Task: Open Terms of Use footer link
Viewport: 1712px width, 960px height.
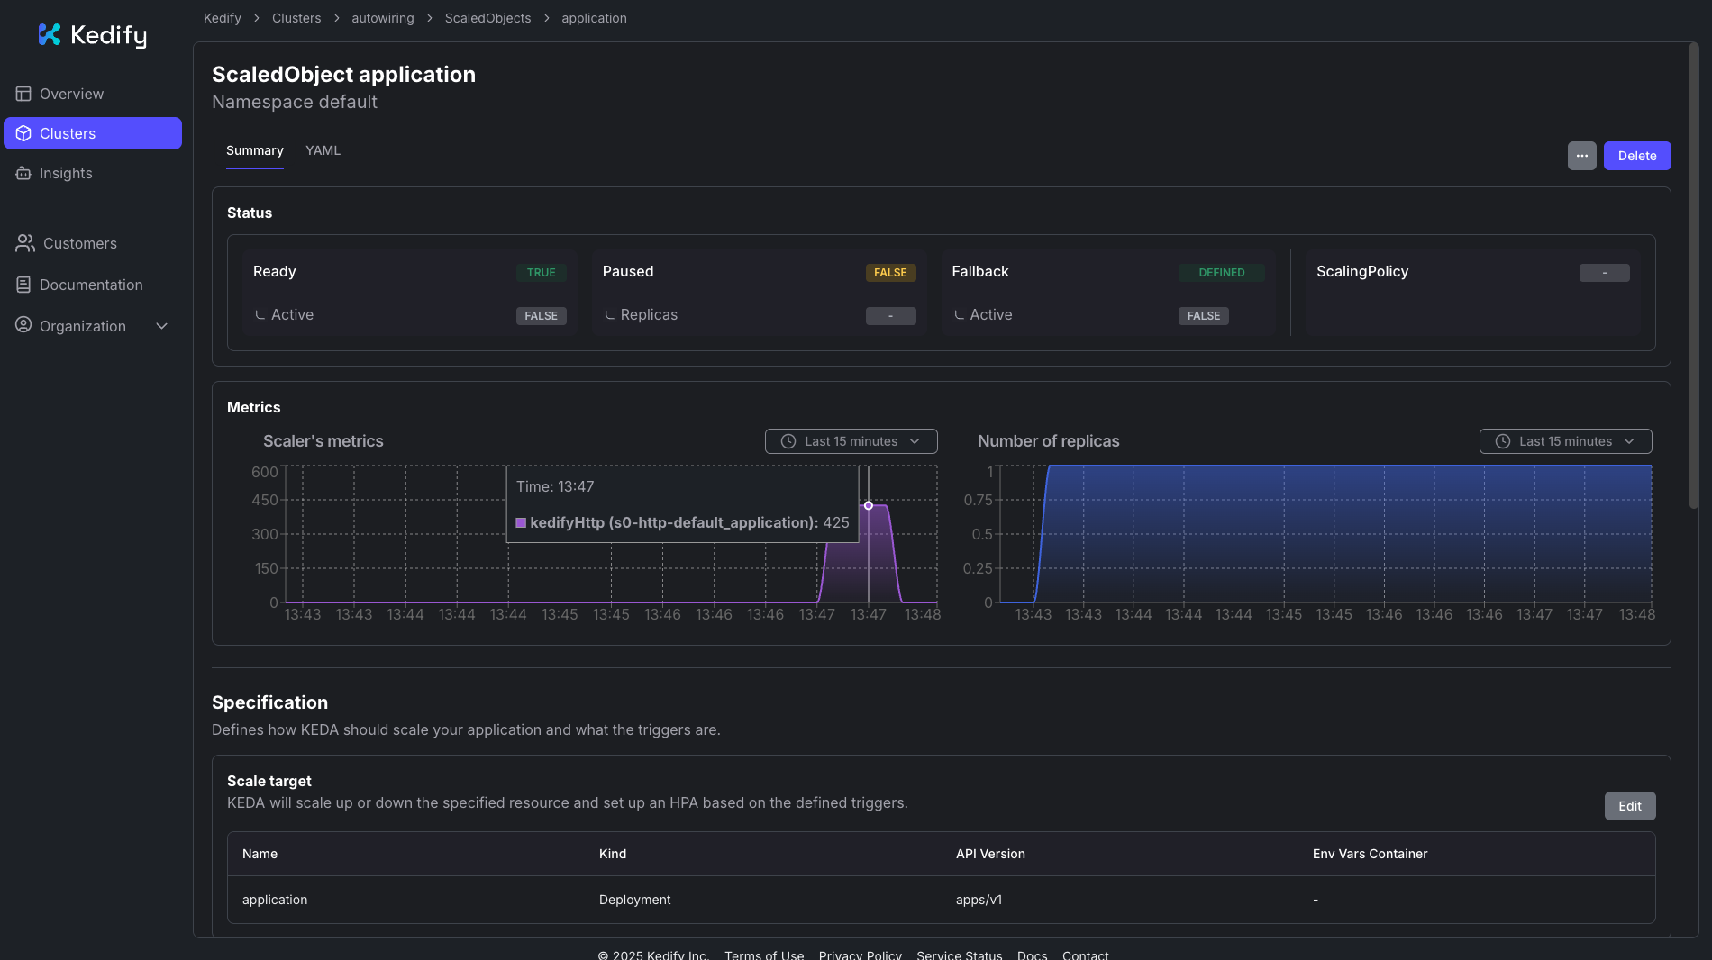Action: click(764, 955)
